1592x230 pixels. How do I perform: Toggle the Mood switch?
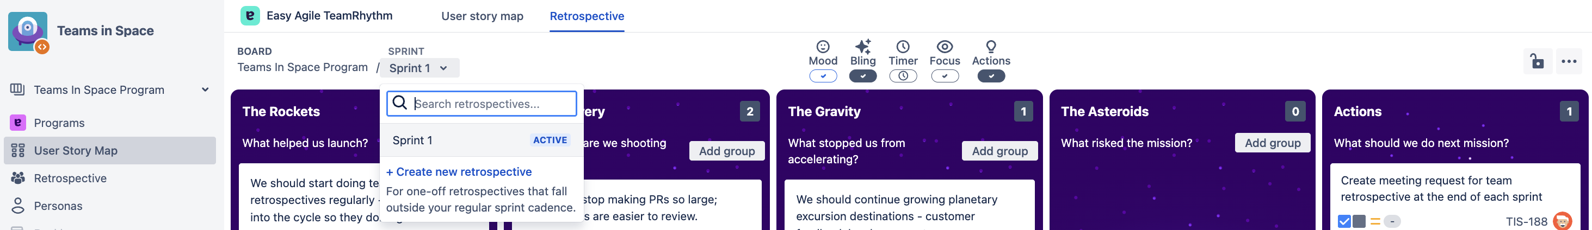tap(823, 76)
